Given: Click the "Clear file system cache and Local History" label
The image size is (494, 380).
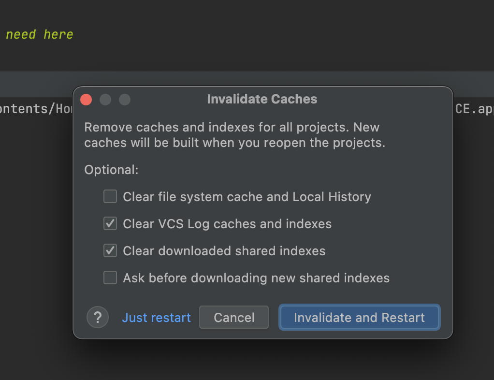Looking at the screenshot, I should 247,197.
